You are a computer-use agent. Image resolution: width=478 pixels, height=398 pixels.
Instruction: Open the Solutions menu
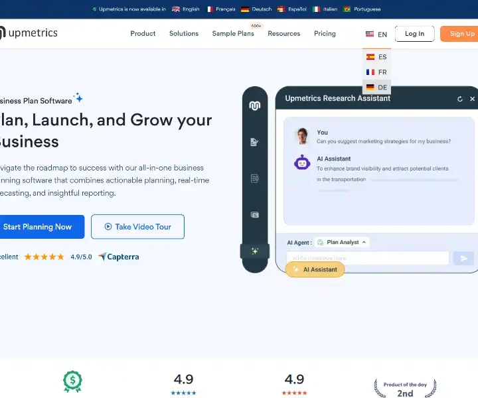[184, 33]
